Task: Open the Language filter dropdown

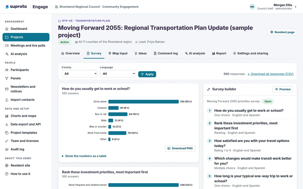Action: (x=118, y=74)
